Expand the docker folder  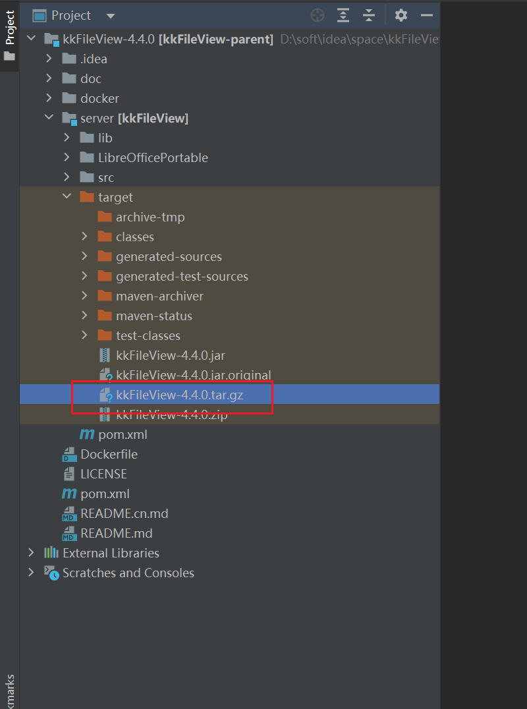coord(49,98)
